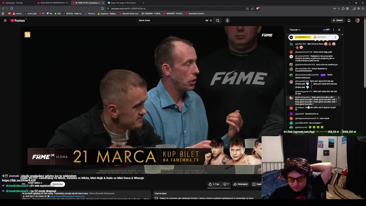366x206 pixels.
Task: Open the 0XP crown points badge
Action: pos(326,29)
